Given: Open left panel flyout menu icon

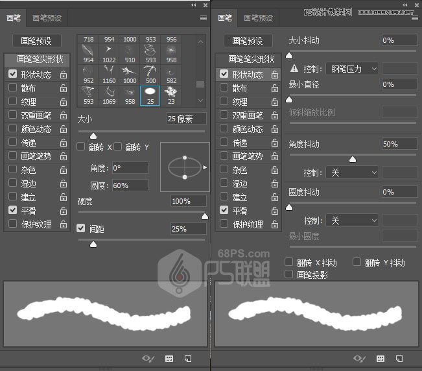Looking at the screenshot, I should (x=204, y=18).
